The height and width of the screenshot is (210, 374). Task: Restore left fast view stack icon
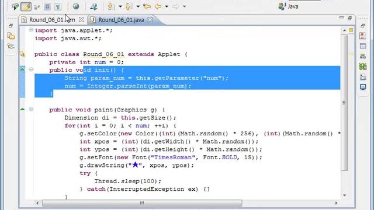coord(11,26)
